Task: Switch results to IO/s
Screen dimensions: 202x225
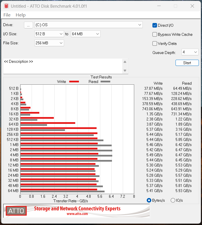Action: click(173, 200)
